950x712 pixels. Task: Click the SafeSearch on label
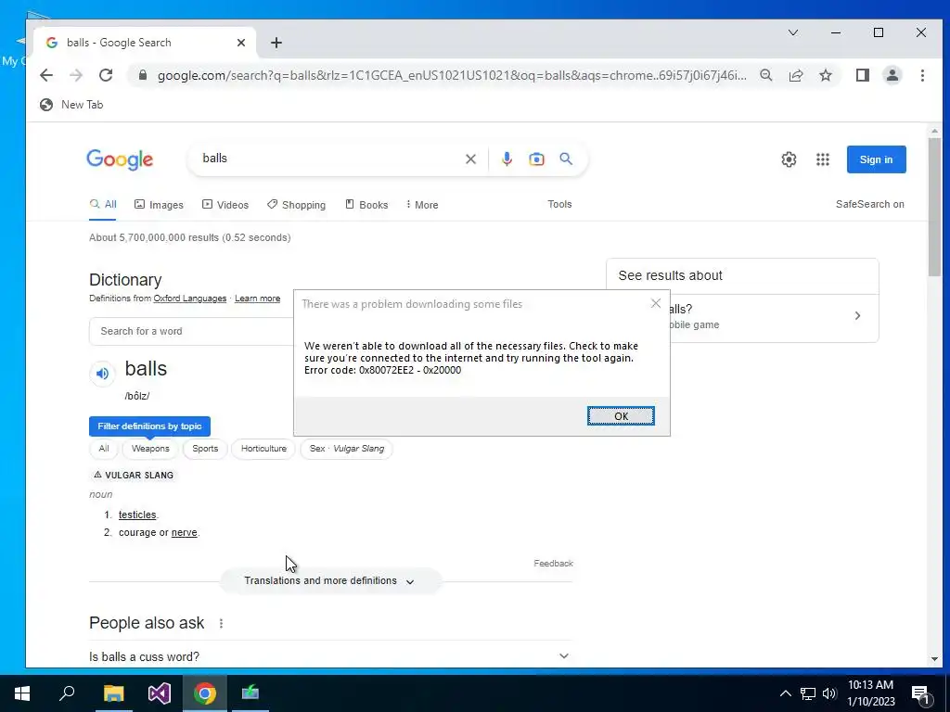869,204
